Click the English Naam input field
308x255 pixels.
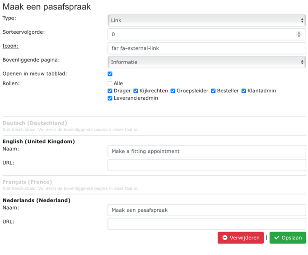click(206, 151)
